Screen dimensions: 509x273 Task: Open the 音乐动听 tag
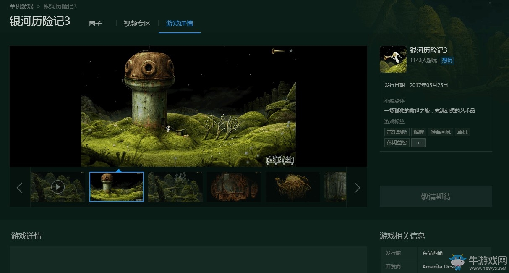point(397,132)
